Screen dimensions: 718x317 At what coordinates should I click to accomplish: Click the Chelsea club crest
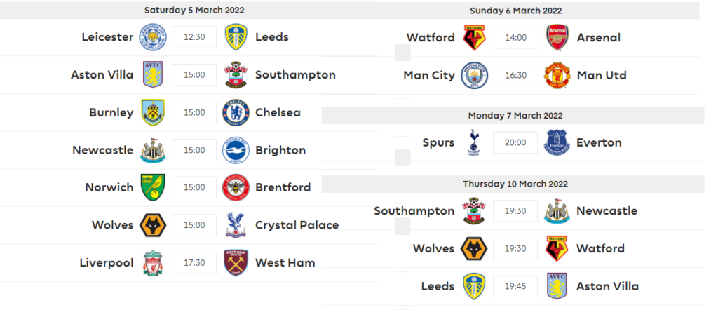pyautogui.click(x=236, y=112)
